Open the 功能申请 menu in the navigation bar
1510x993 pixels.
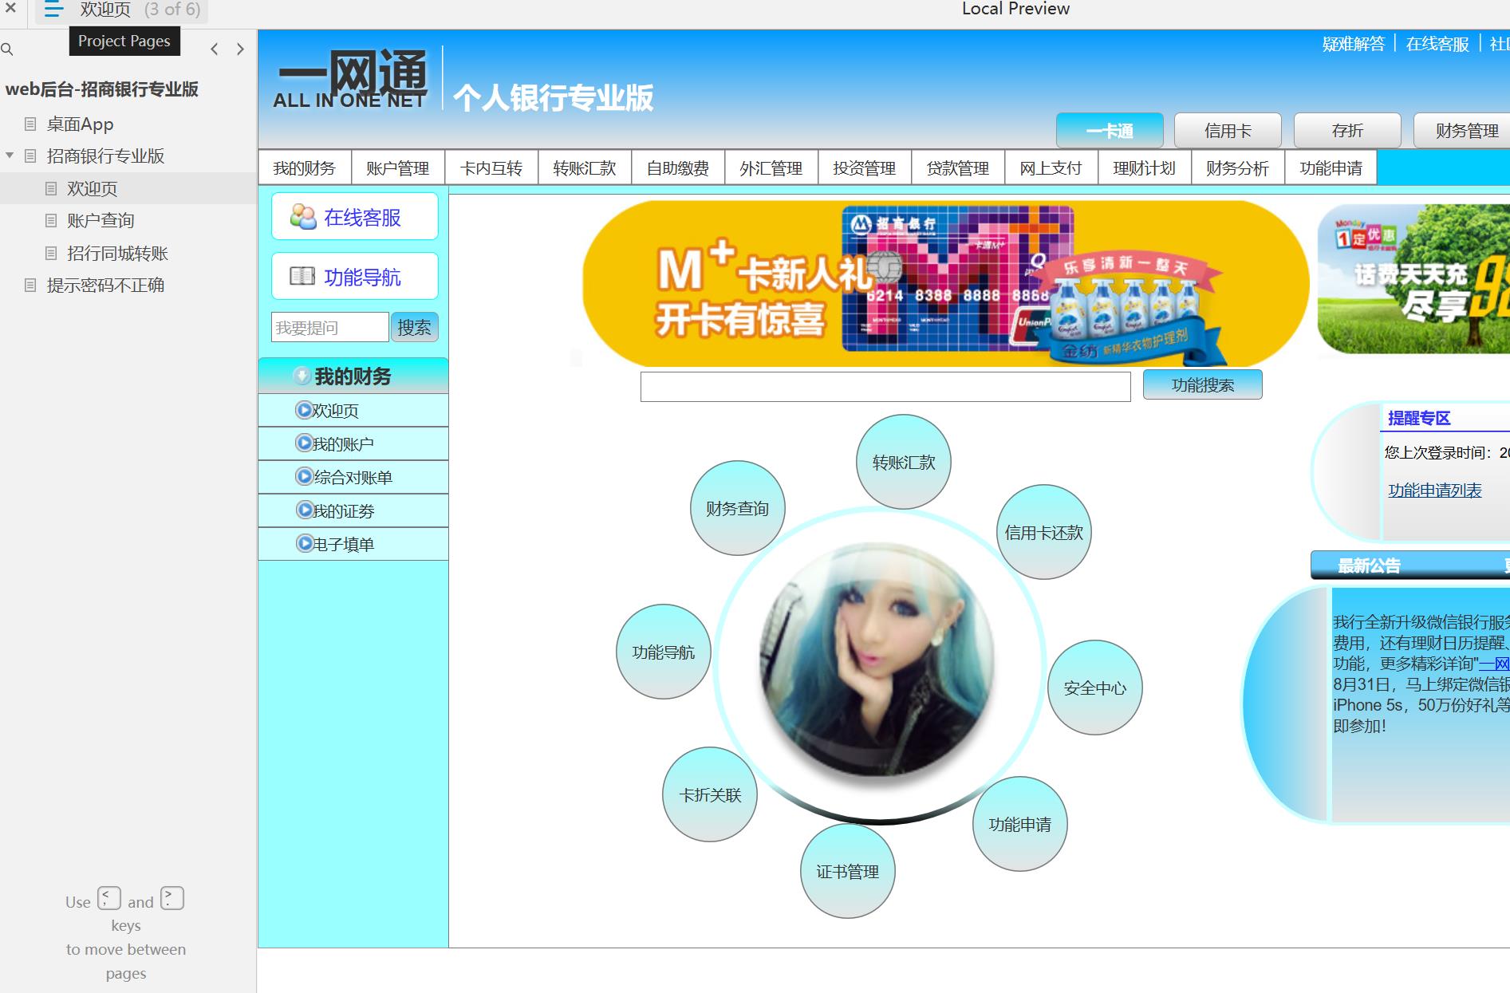coord(1331,167)
